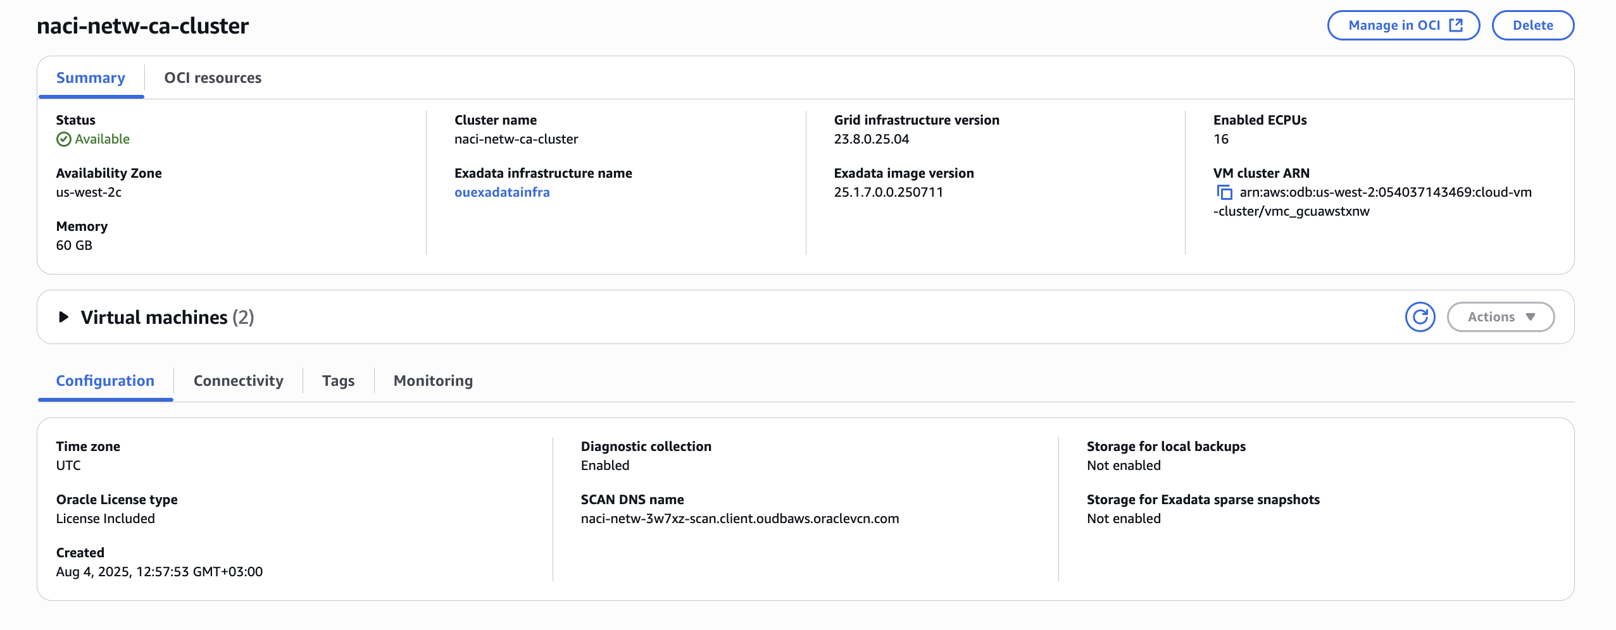
Task: Follow the ouexadatainfra infrastructure link
Action: 502,192
